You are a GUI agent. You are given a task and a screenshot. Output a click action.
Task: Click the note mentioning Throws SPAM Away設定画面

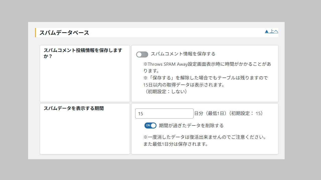click(x=207, y=67)
